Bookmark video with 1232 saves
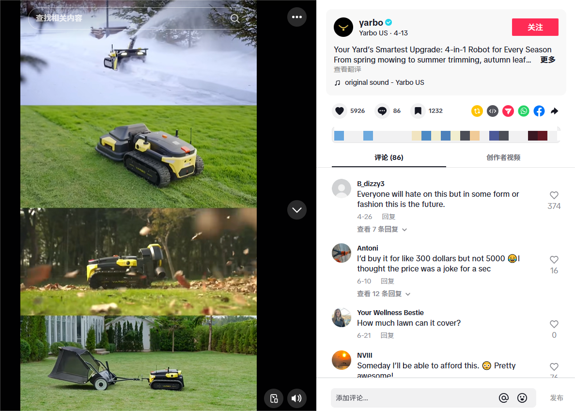This screenshot has height=411, width=575. tap(418, 111)
